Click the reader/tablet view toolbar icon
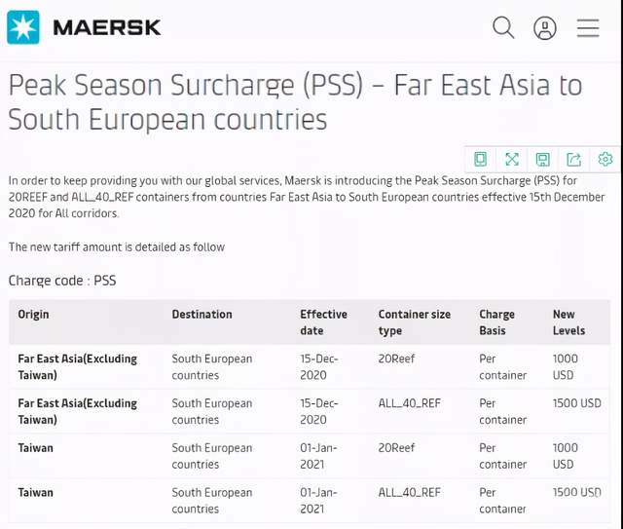The image size is (623, 529). tap(480, 159)
